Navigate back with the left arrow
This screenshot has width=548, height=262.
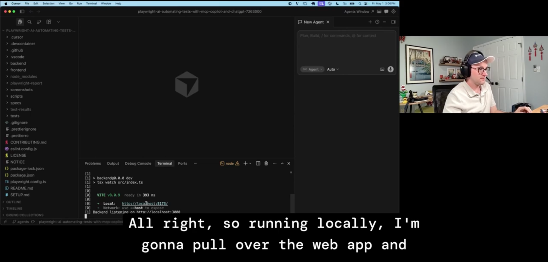pos(31,11)
